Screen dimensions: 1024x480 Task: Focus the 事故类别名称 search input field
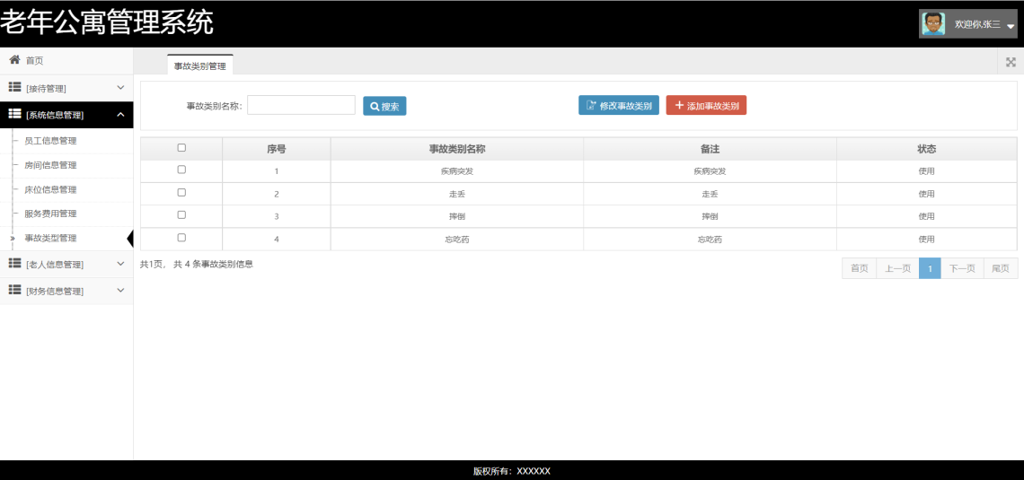pos(301,105)
